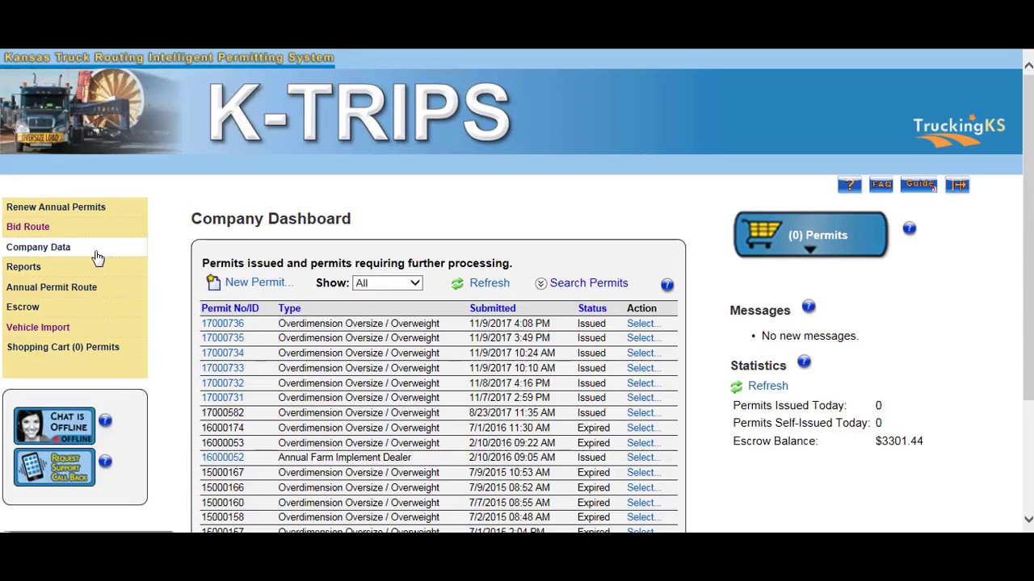Image resolution: width=1034 pixels, height=581 pixels.
Task: Click Select... action for permit 15000158
Action: [x=644, y=517]
